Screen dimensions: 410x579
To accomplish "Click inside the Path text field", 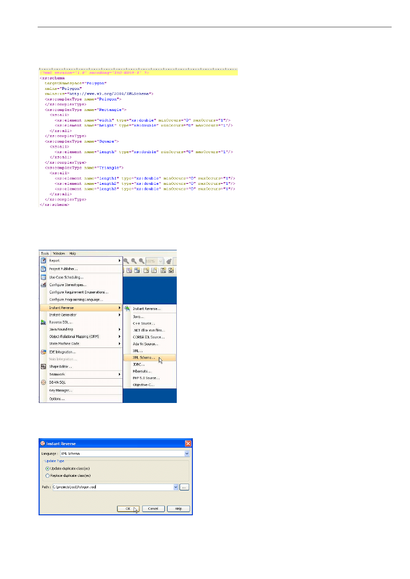I will (x=112, y=487).
